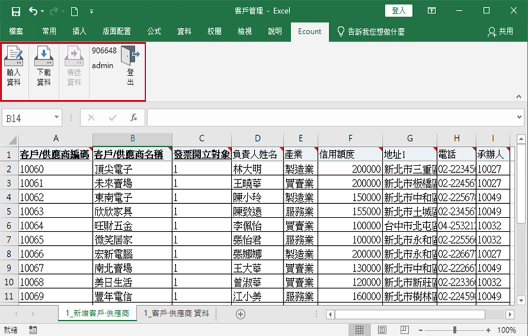Collapse the ribbon with the chevron
Image resolution: width=528 pixels, height=336 pixels.
519,97
